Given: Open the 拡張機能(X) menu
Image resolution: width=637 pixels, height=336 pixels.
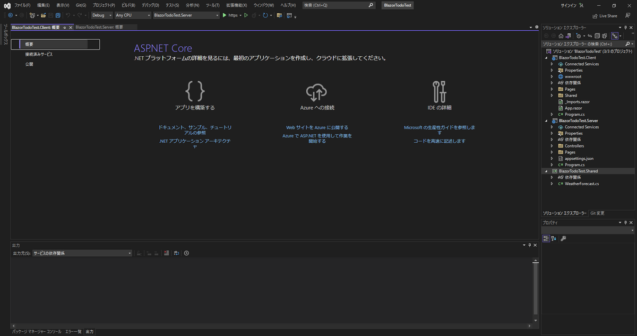Looking at the screenshot, I should 236,5.
